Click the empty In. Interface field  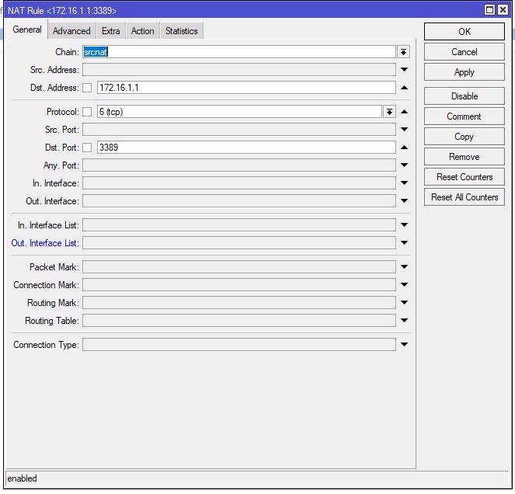point(239,183)
